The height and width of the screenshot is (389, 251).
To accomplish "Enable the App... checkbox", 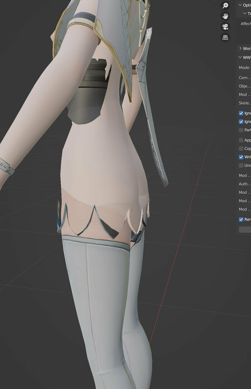I will (x=241, y=140).
